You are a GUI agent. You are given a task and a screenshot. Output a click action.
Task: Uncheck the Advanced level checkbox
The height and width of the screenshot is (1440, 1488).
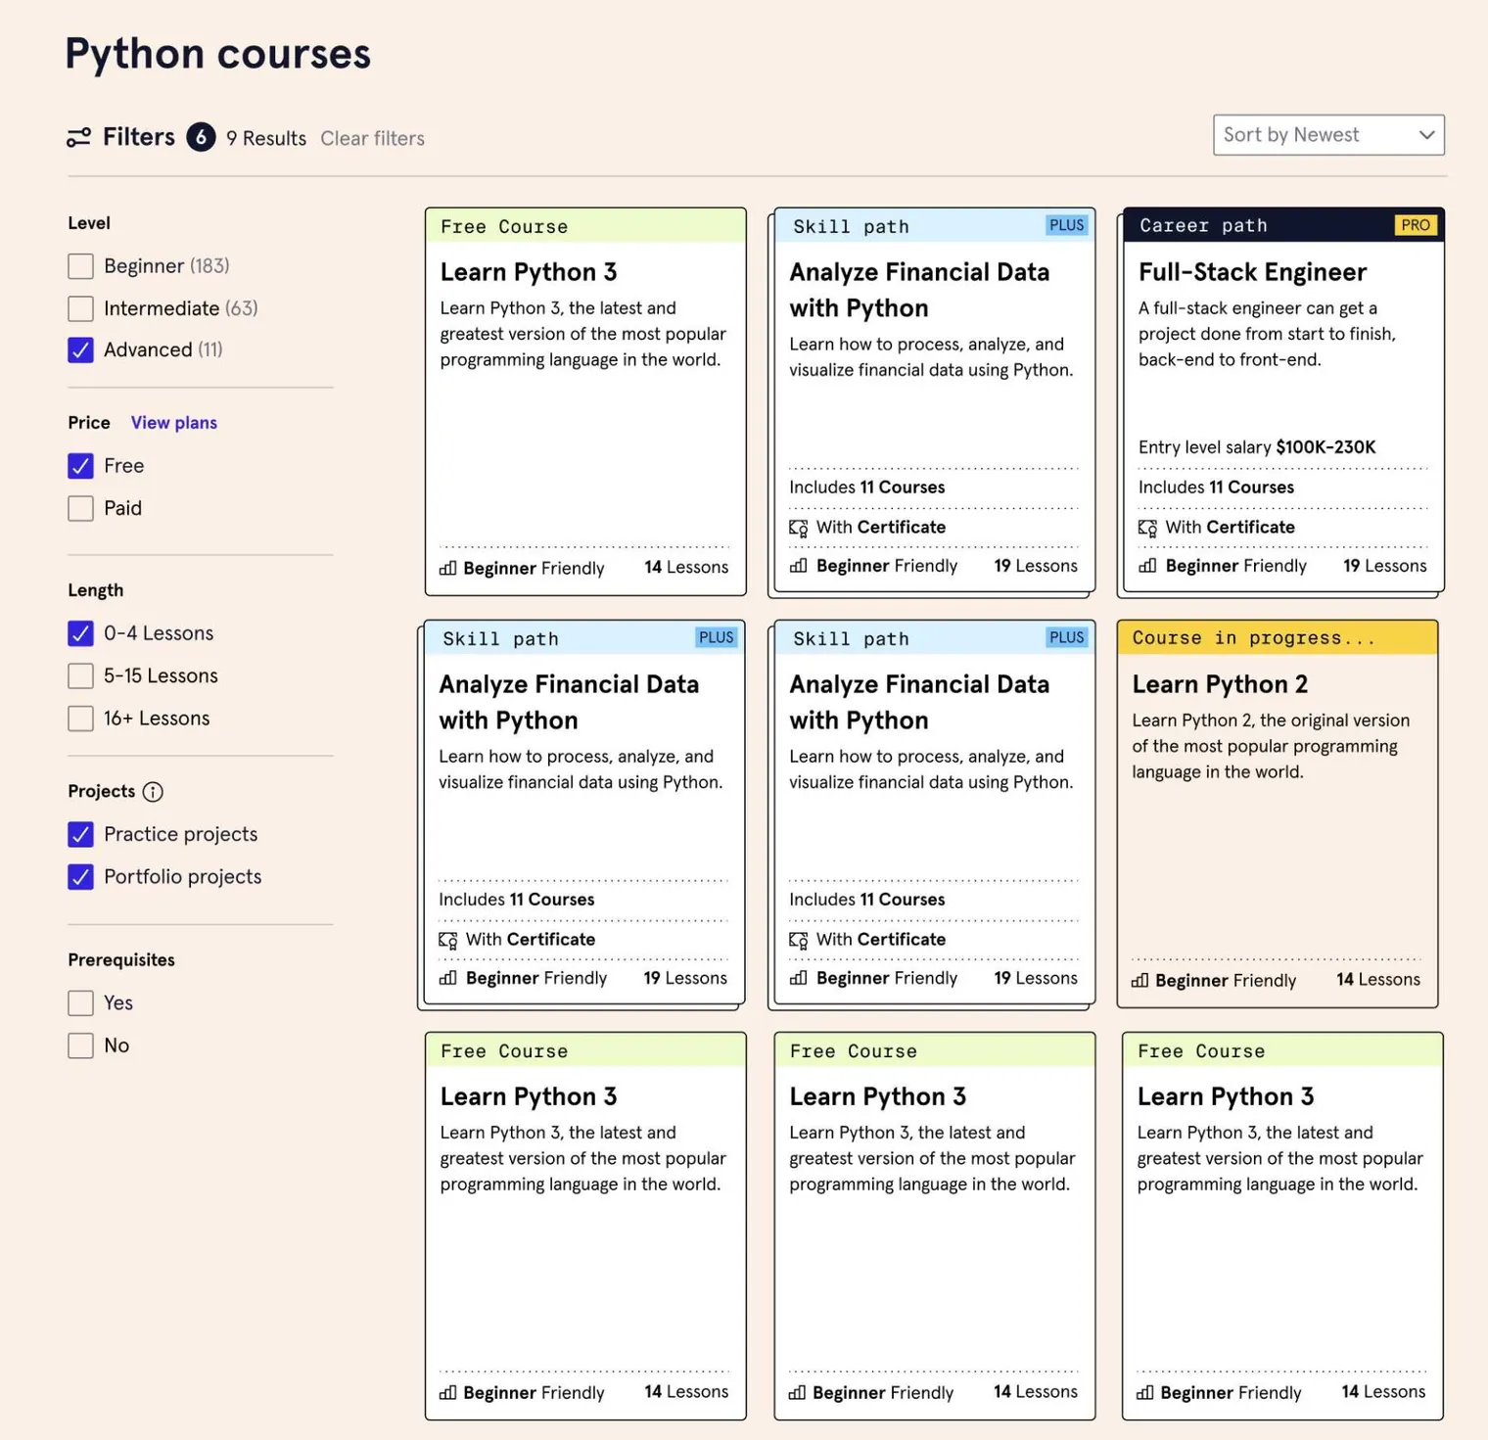[x=81, y=349]
